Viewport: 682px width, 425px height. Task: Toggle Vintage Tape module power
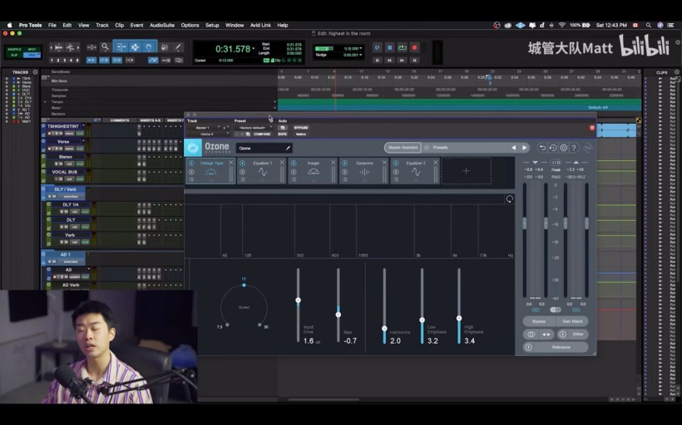pos(191,163)
